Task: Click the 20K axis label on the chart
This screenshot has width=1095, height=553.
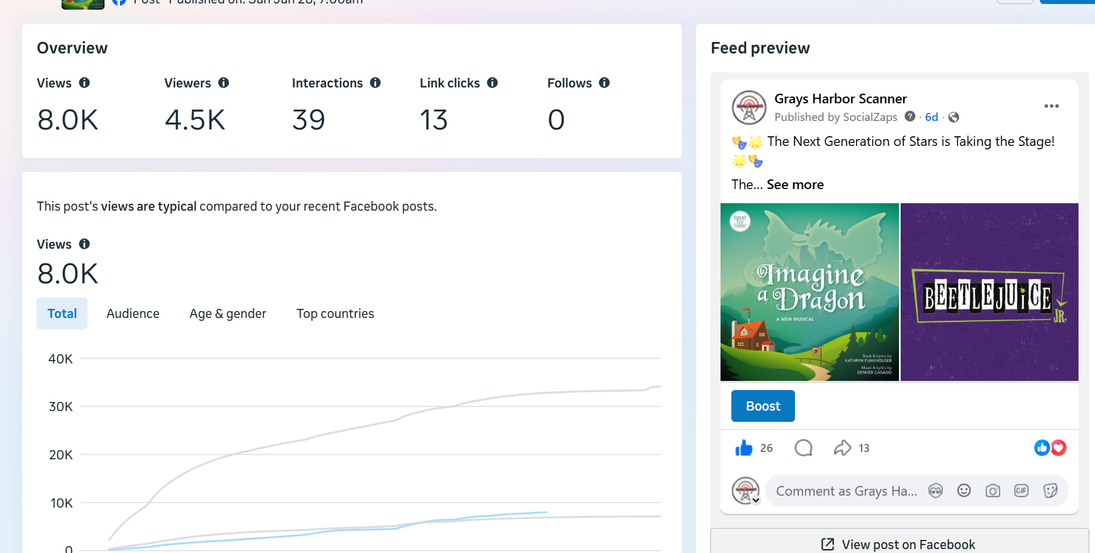Action: click(x=61, y=455)
